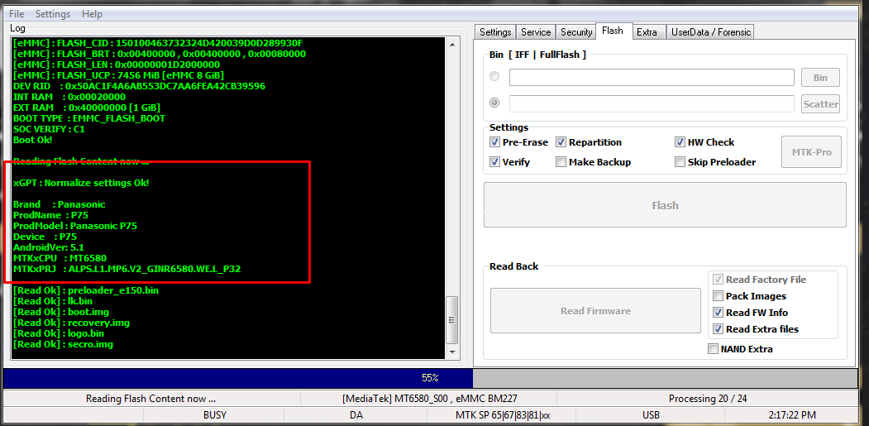Screen dimensions: 869x426
Task: Click '[Read Ok] : secro.img' log entry
Action: [x=63, y=344]
